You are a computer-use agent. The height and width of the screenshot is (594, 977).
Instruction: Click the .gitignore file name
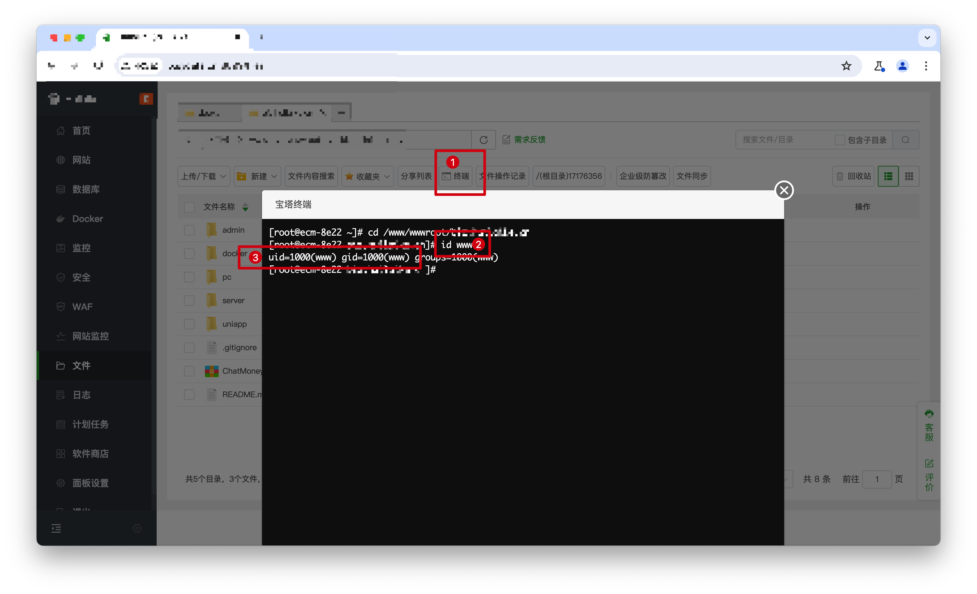tap(239, 347)
